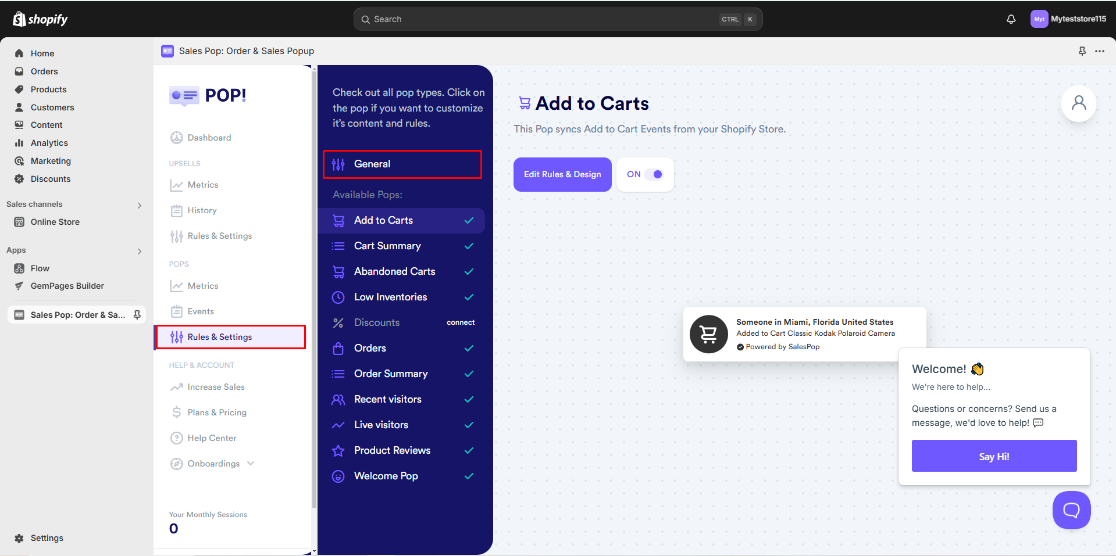Expand the Onboardings section
The width and height of the screenshot is (1116, 556).
(250, 463)
